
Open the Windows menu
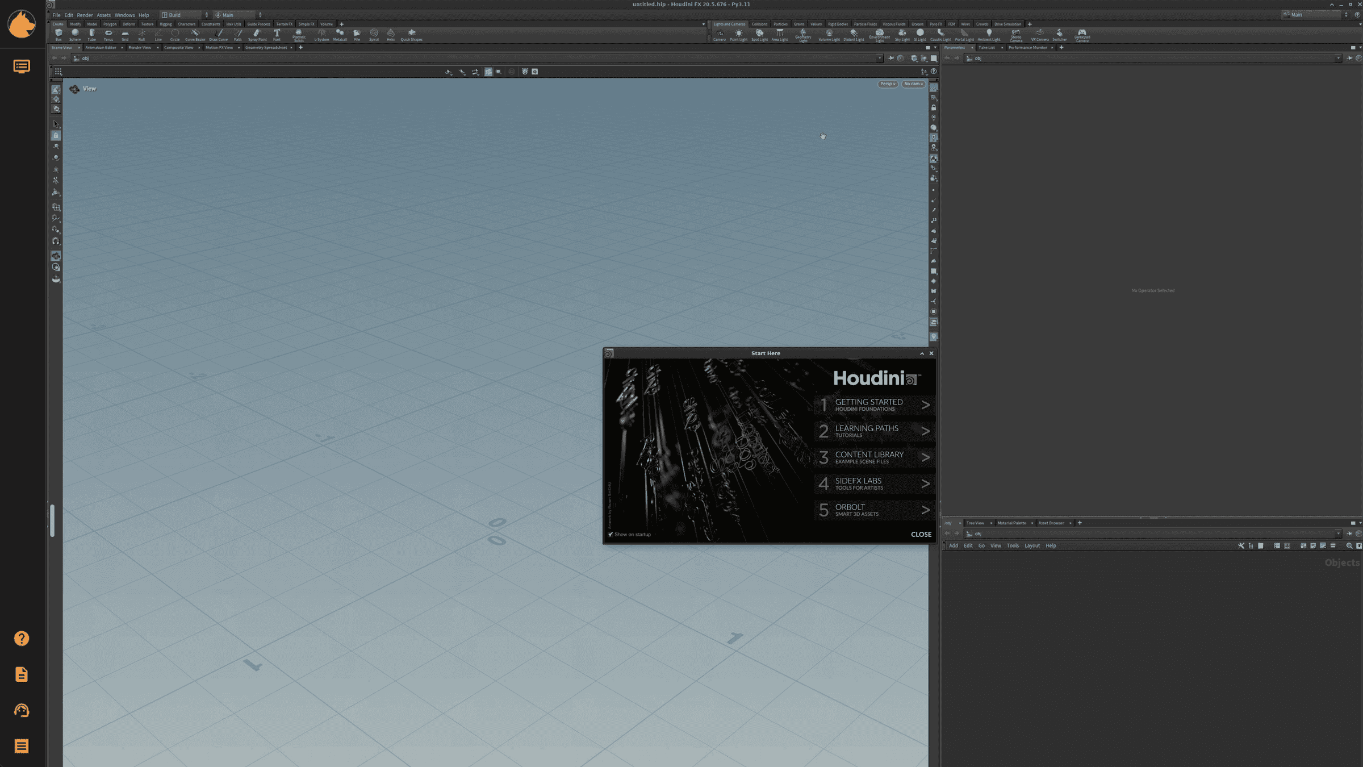click(x=124, y=15)
